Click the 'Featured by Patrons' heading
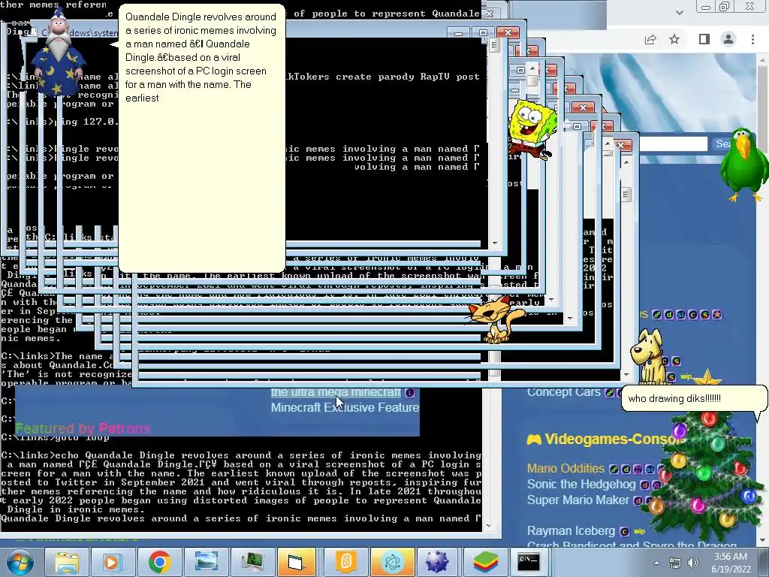 tap(83, 428)
